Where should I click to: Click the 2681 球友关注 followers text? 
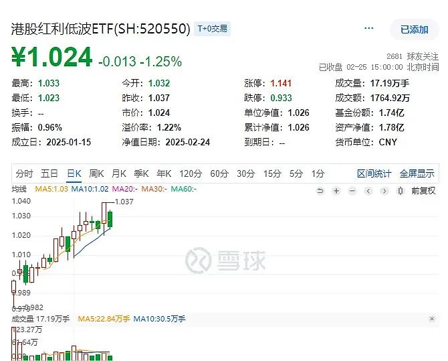point(413,56)
